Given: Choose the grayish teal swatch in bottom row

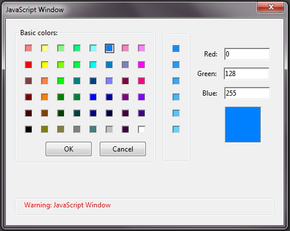Looking at the screenshot, I should coord(93,130).
